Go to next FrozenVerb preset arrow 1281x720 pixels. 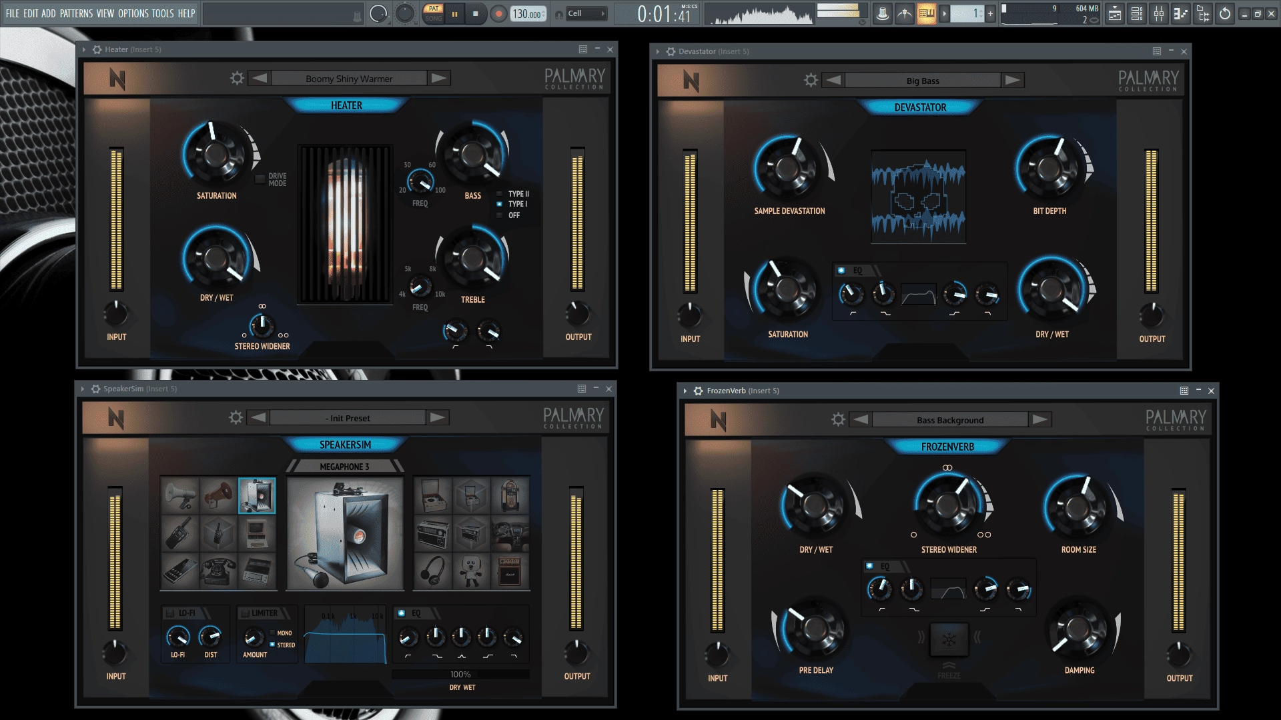[x=1040, y=420]
